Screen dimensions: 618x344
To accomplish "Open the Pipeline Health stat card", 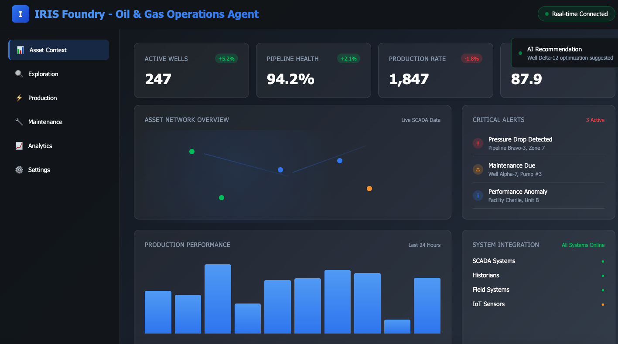I will pyautogui.click(x=313, y=70).
